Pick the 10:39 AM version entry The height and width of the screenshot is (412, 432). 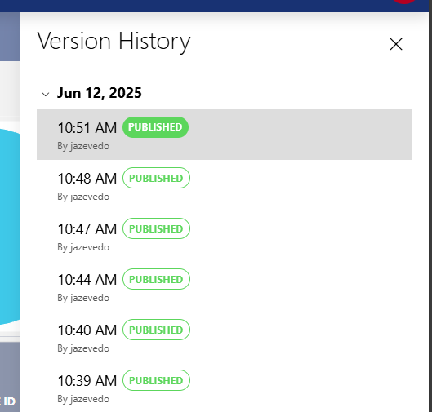coord(225,388)
